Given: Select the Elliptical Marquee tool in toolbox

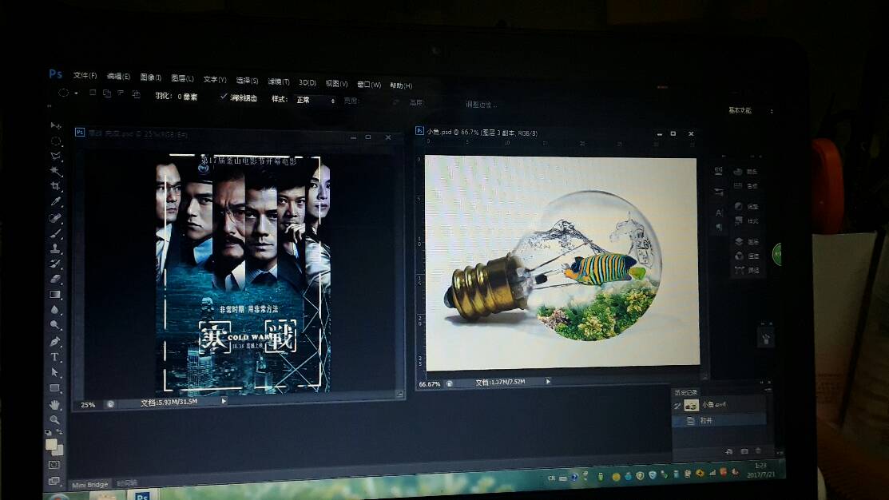Looking at the screenshot, I should point(56,141).
